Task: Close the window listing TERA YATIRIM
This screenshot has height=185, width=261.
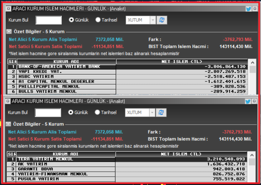Action: coord(254,101)
